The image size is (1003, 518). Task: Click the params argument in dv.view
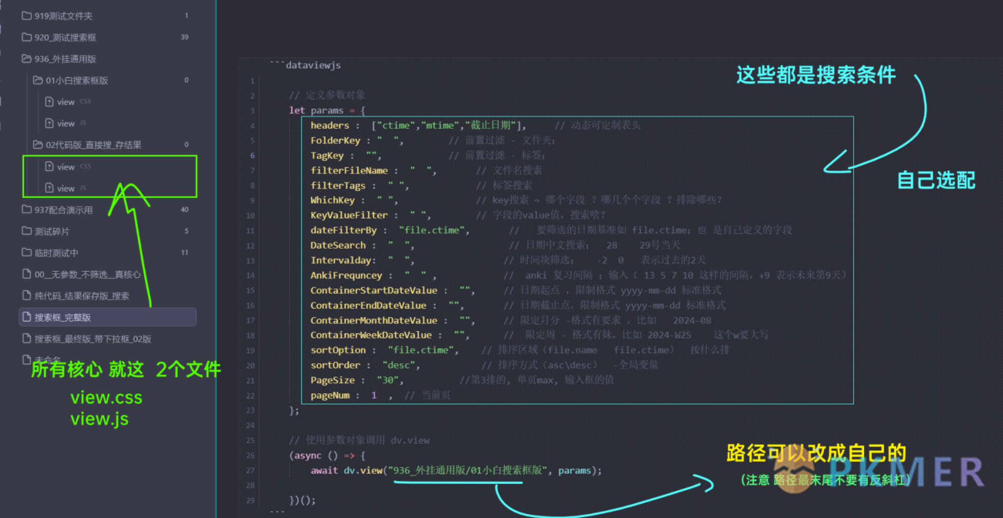point(574,470)
